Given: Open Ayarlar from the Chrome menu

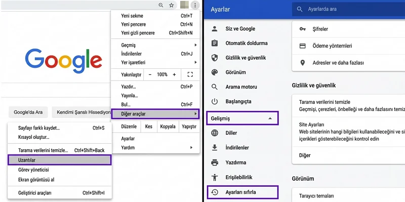Looking at the screenshot, I should (155, 139).
